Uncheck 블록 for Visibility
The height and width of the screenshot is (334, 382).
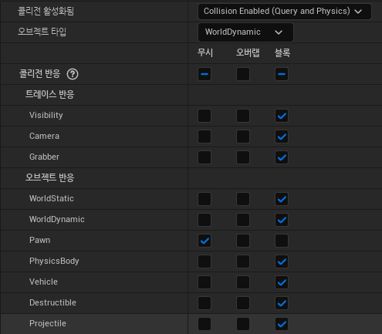[x=282, y=116]
